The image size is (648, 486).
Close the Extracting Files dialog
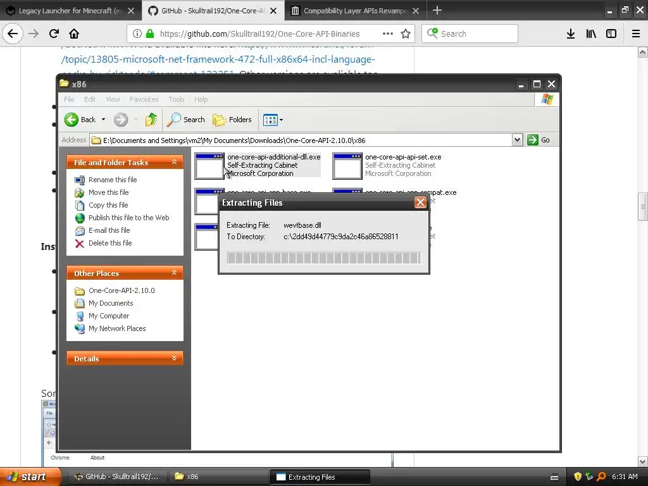[x=420, y=202]
